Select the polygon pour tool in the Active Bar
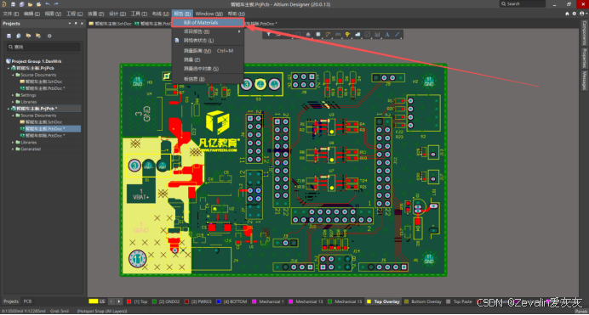 [x=357, y=35]
